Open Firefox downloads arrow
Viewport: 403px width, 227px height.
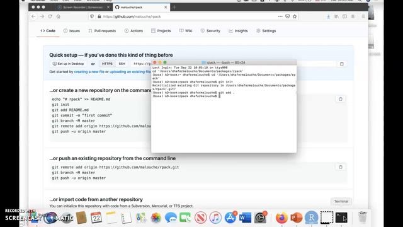click(x=328, y=16)
